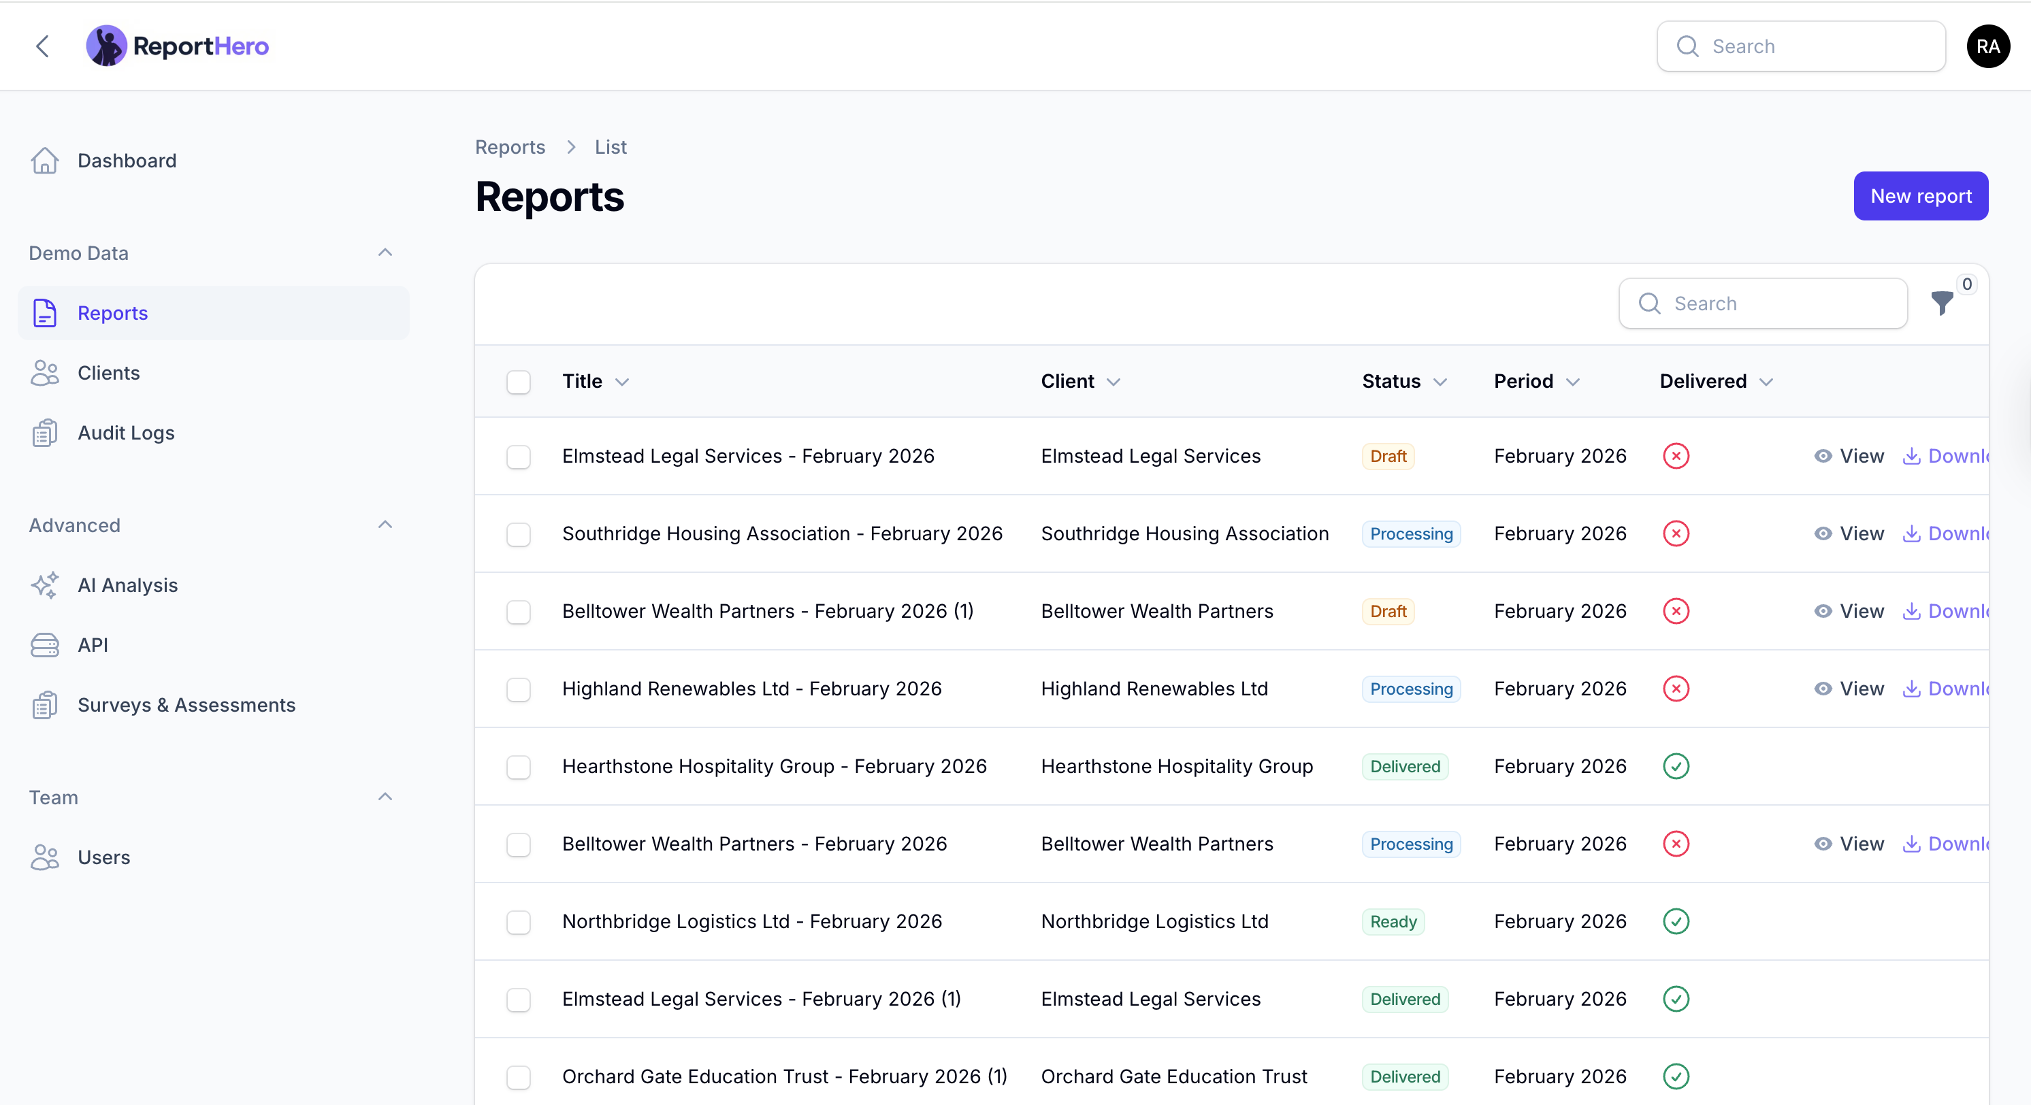
Task: Open Audit Logs from the sidebar
Action: 126,432
